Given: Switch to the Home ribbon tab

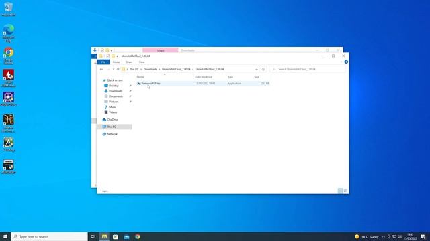Looking at the screenshot, I should point(116,62).
